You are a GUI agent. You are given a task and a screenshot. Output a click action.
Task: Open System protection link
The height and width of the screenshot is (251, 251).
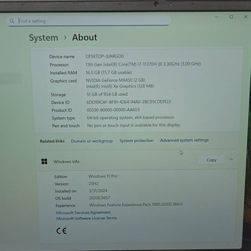pos(136,141)
